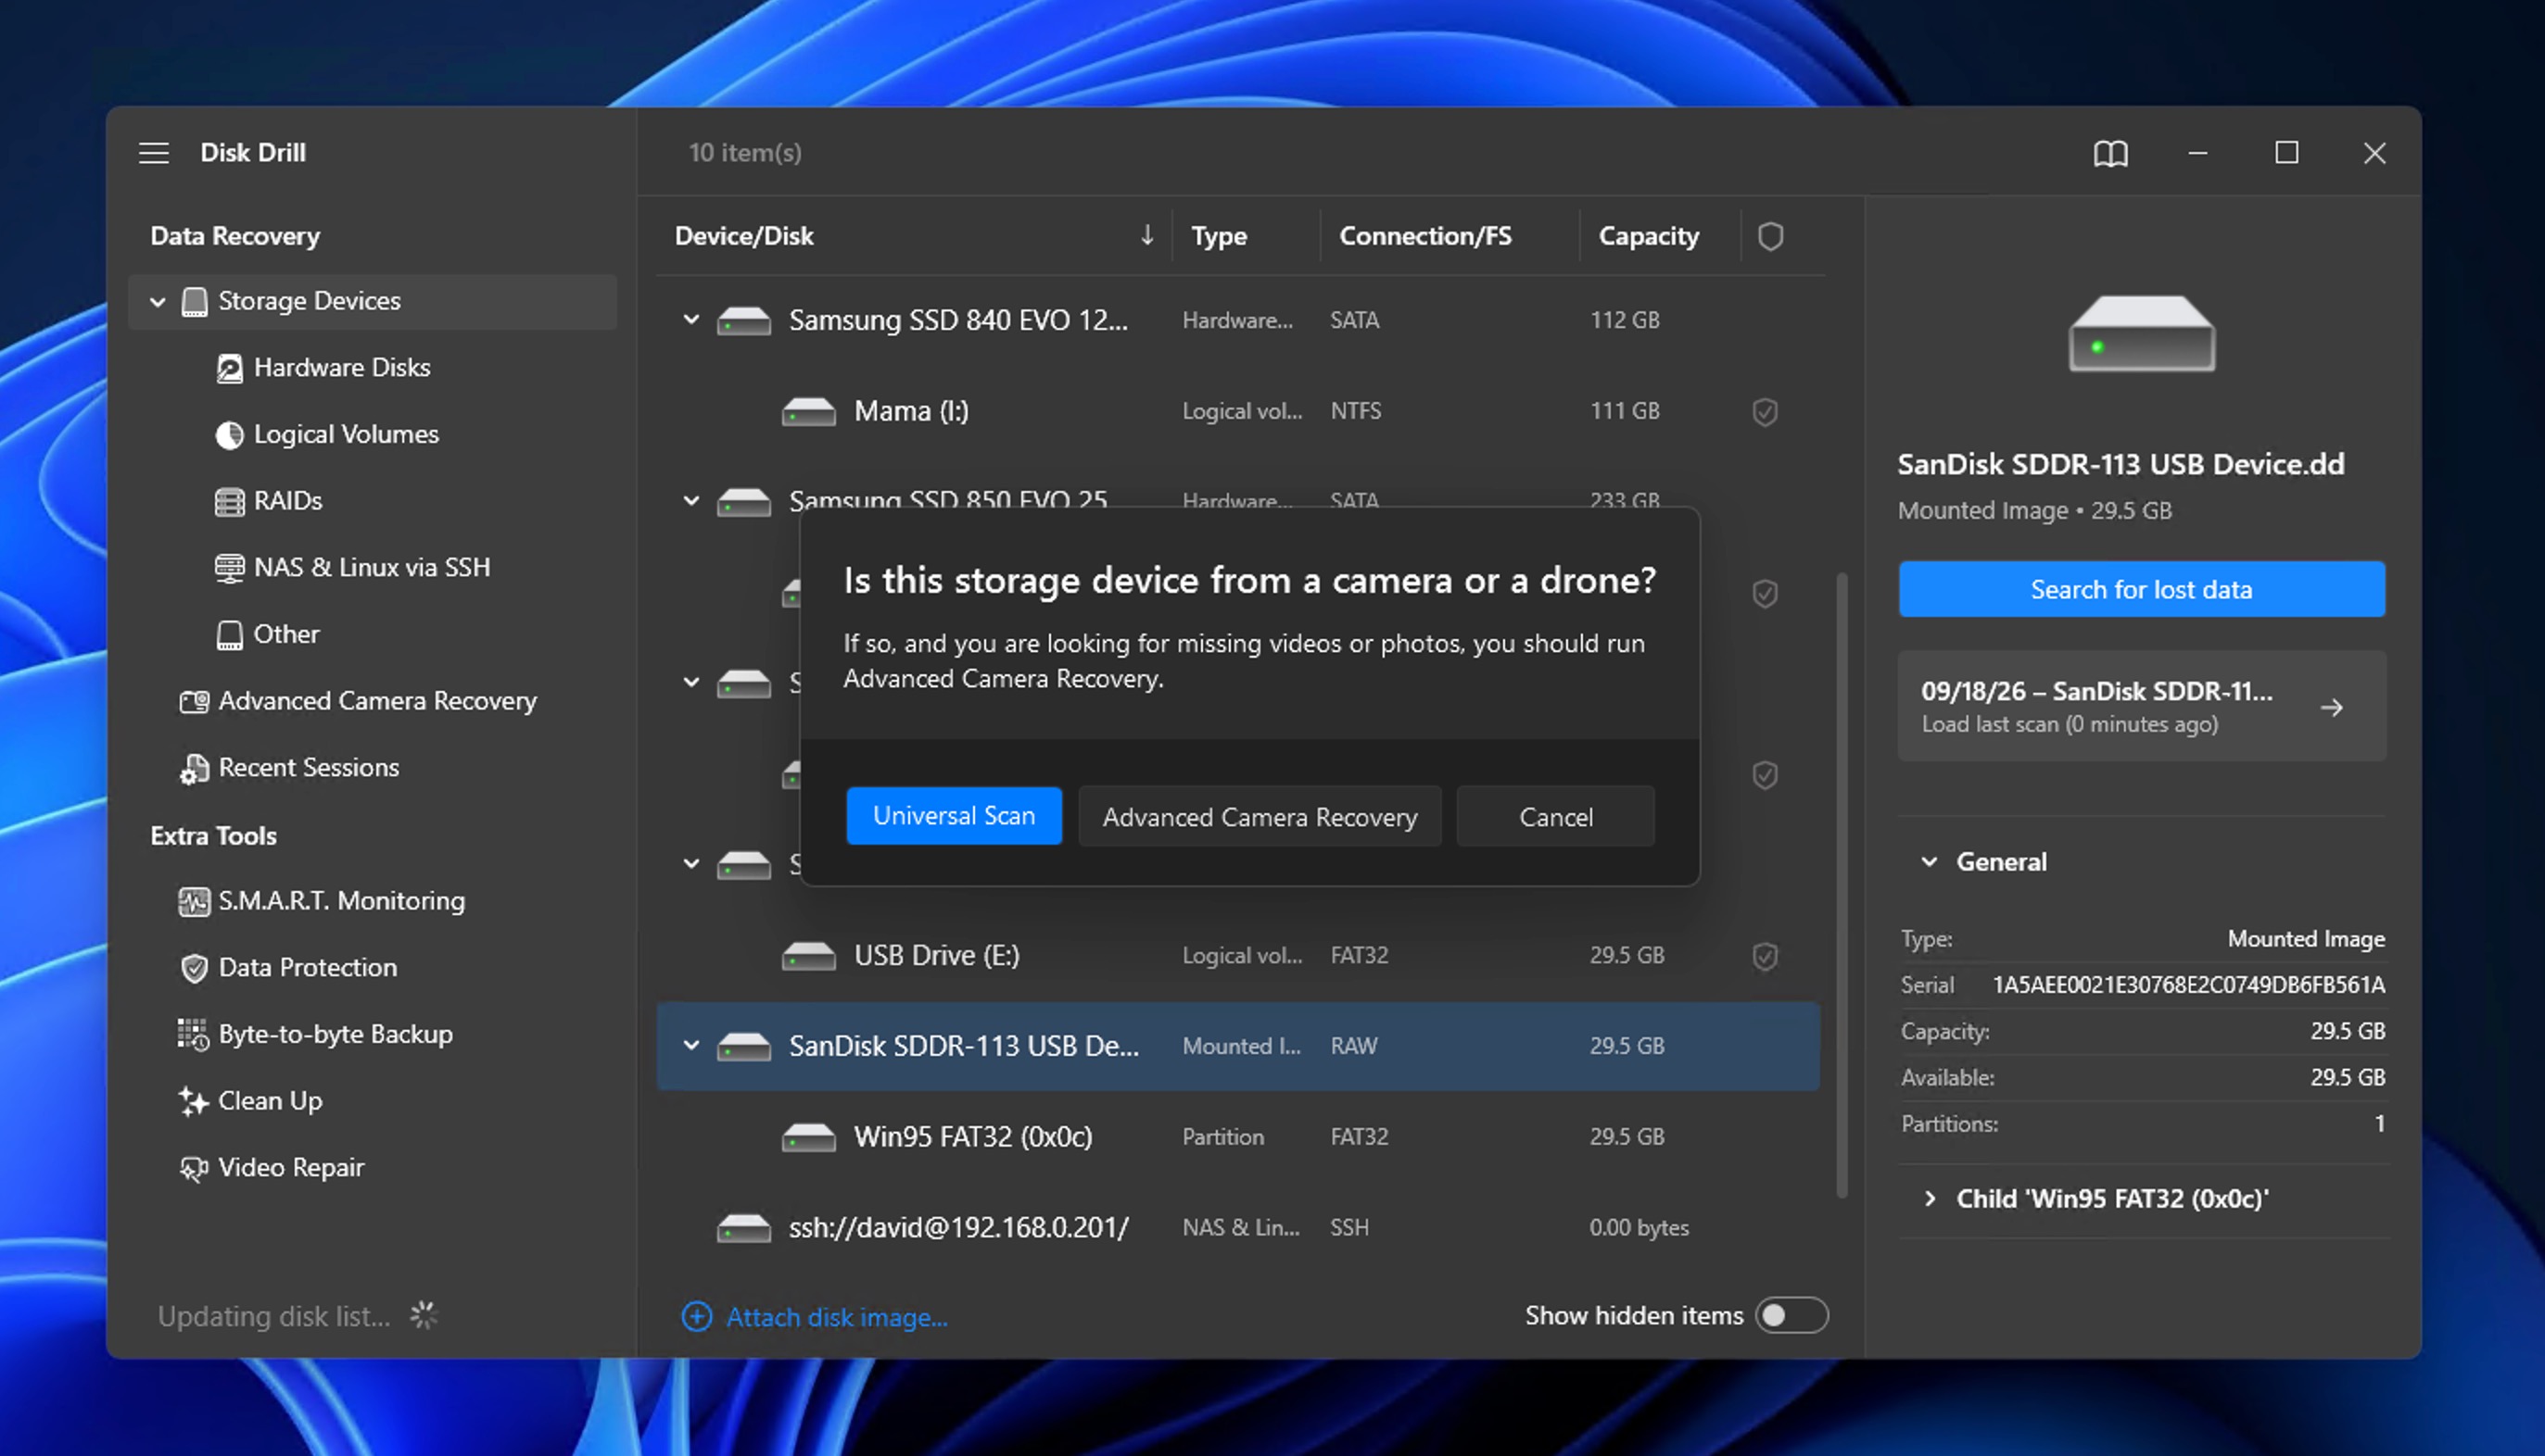The image size is (2545, 1456).
Task: Collapse the Samsung SSD 840 EVO row
Action: (690, 320)
